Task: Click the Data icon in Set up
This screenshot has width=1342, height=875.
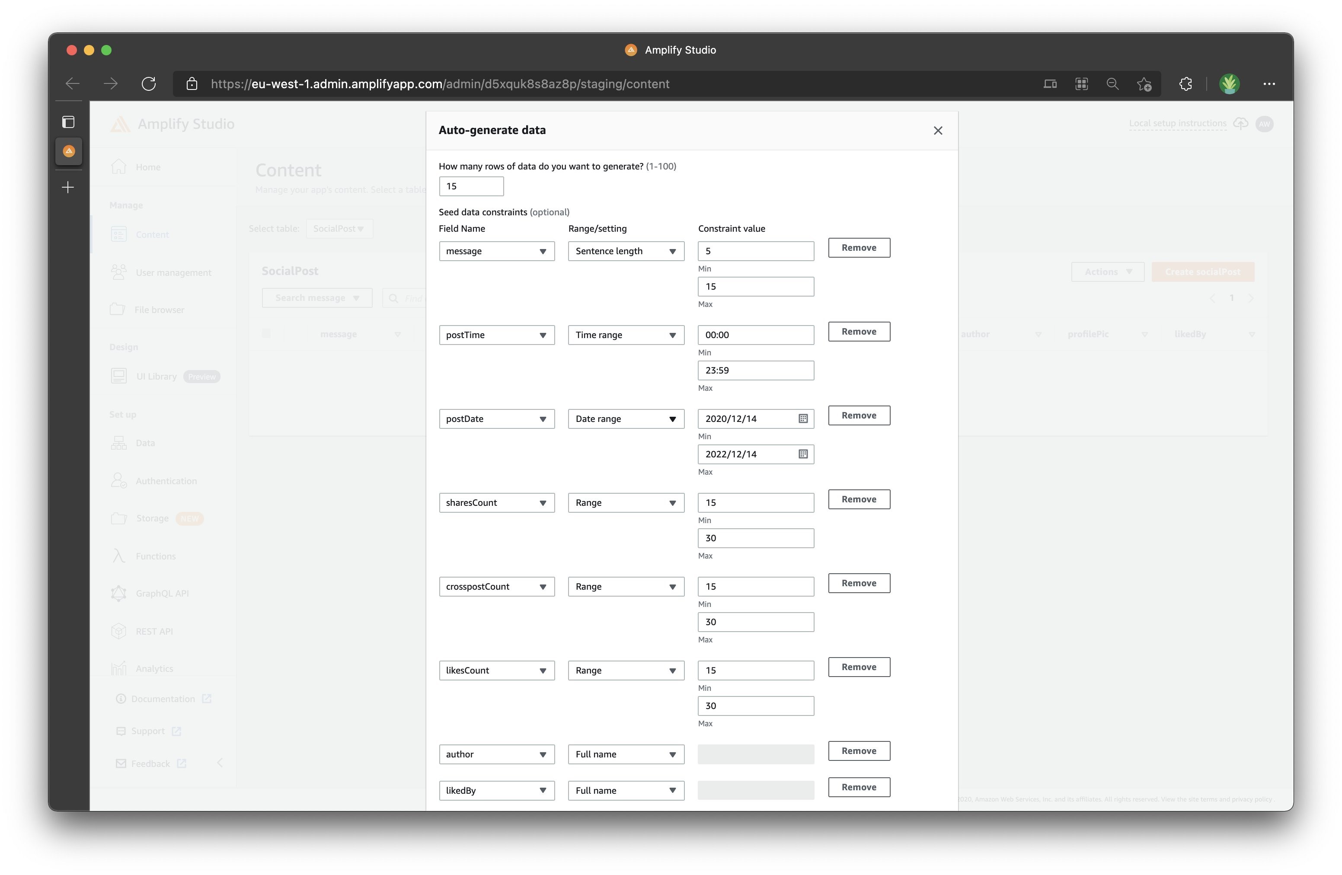Action: coord(118,442)
